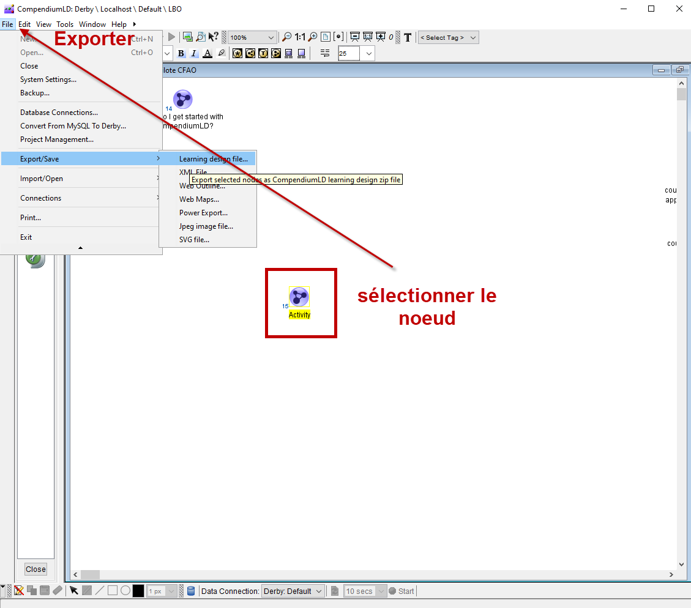Minimize the CFAO map inner window
The width and height of the screenshot is (691, 608).
click(661, 70)
